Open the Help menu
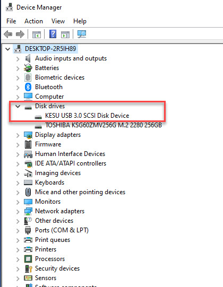 pos(80,21)
